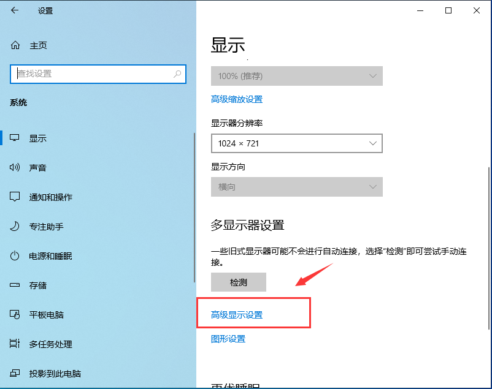Viewport: 492px width, 389px height.
Task: Open Advanced scaling settings (高级缩放设置) link
Action: click(237, 99)
